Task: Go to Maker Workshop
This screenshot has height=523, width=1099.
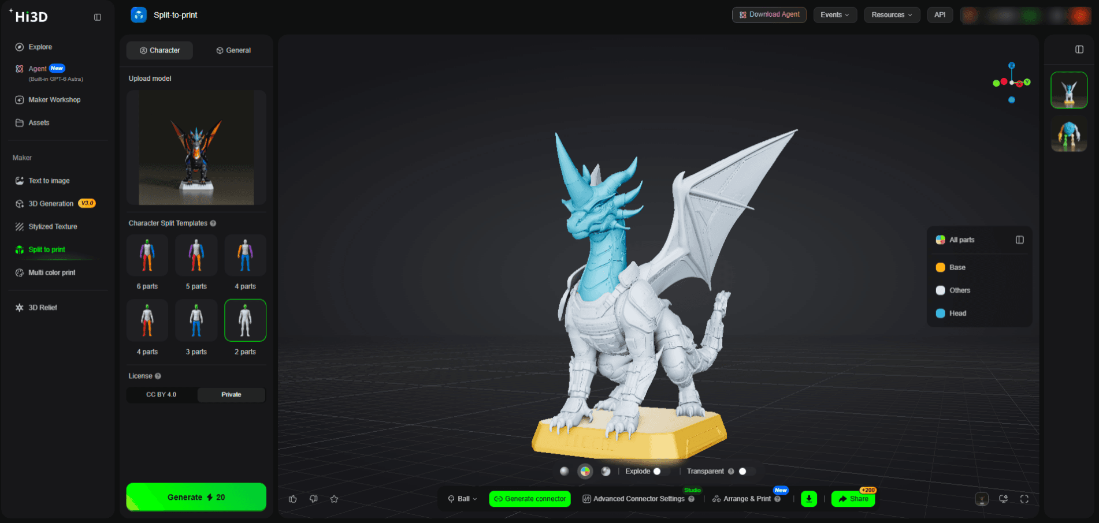Action: 49,100
